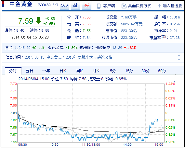Click the 昨收 value 7.64
185x148 pixels.
pos(86,38)
